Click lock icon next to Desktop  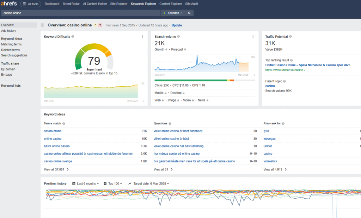tap(183, 93)
